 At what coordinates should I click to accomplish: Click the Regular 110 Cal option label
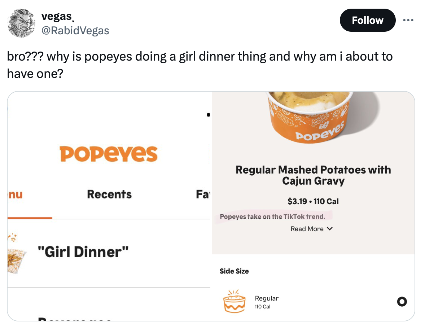pyautogui.click(x=266, y=302)
